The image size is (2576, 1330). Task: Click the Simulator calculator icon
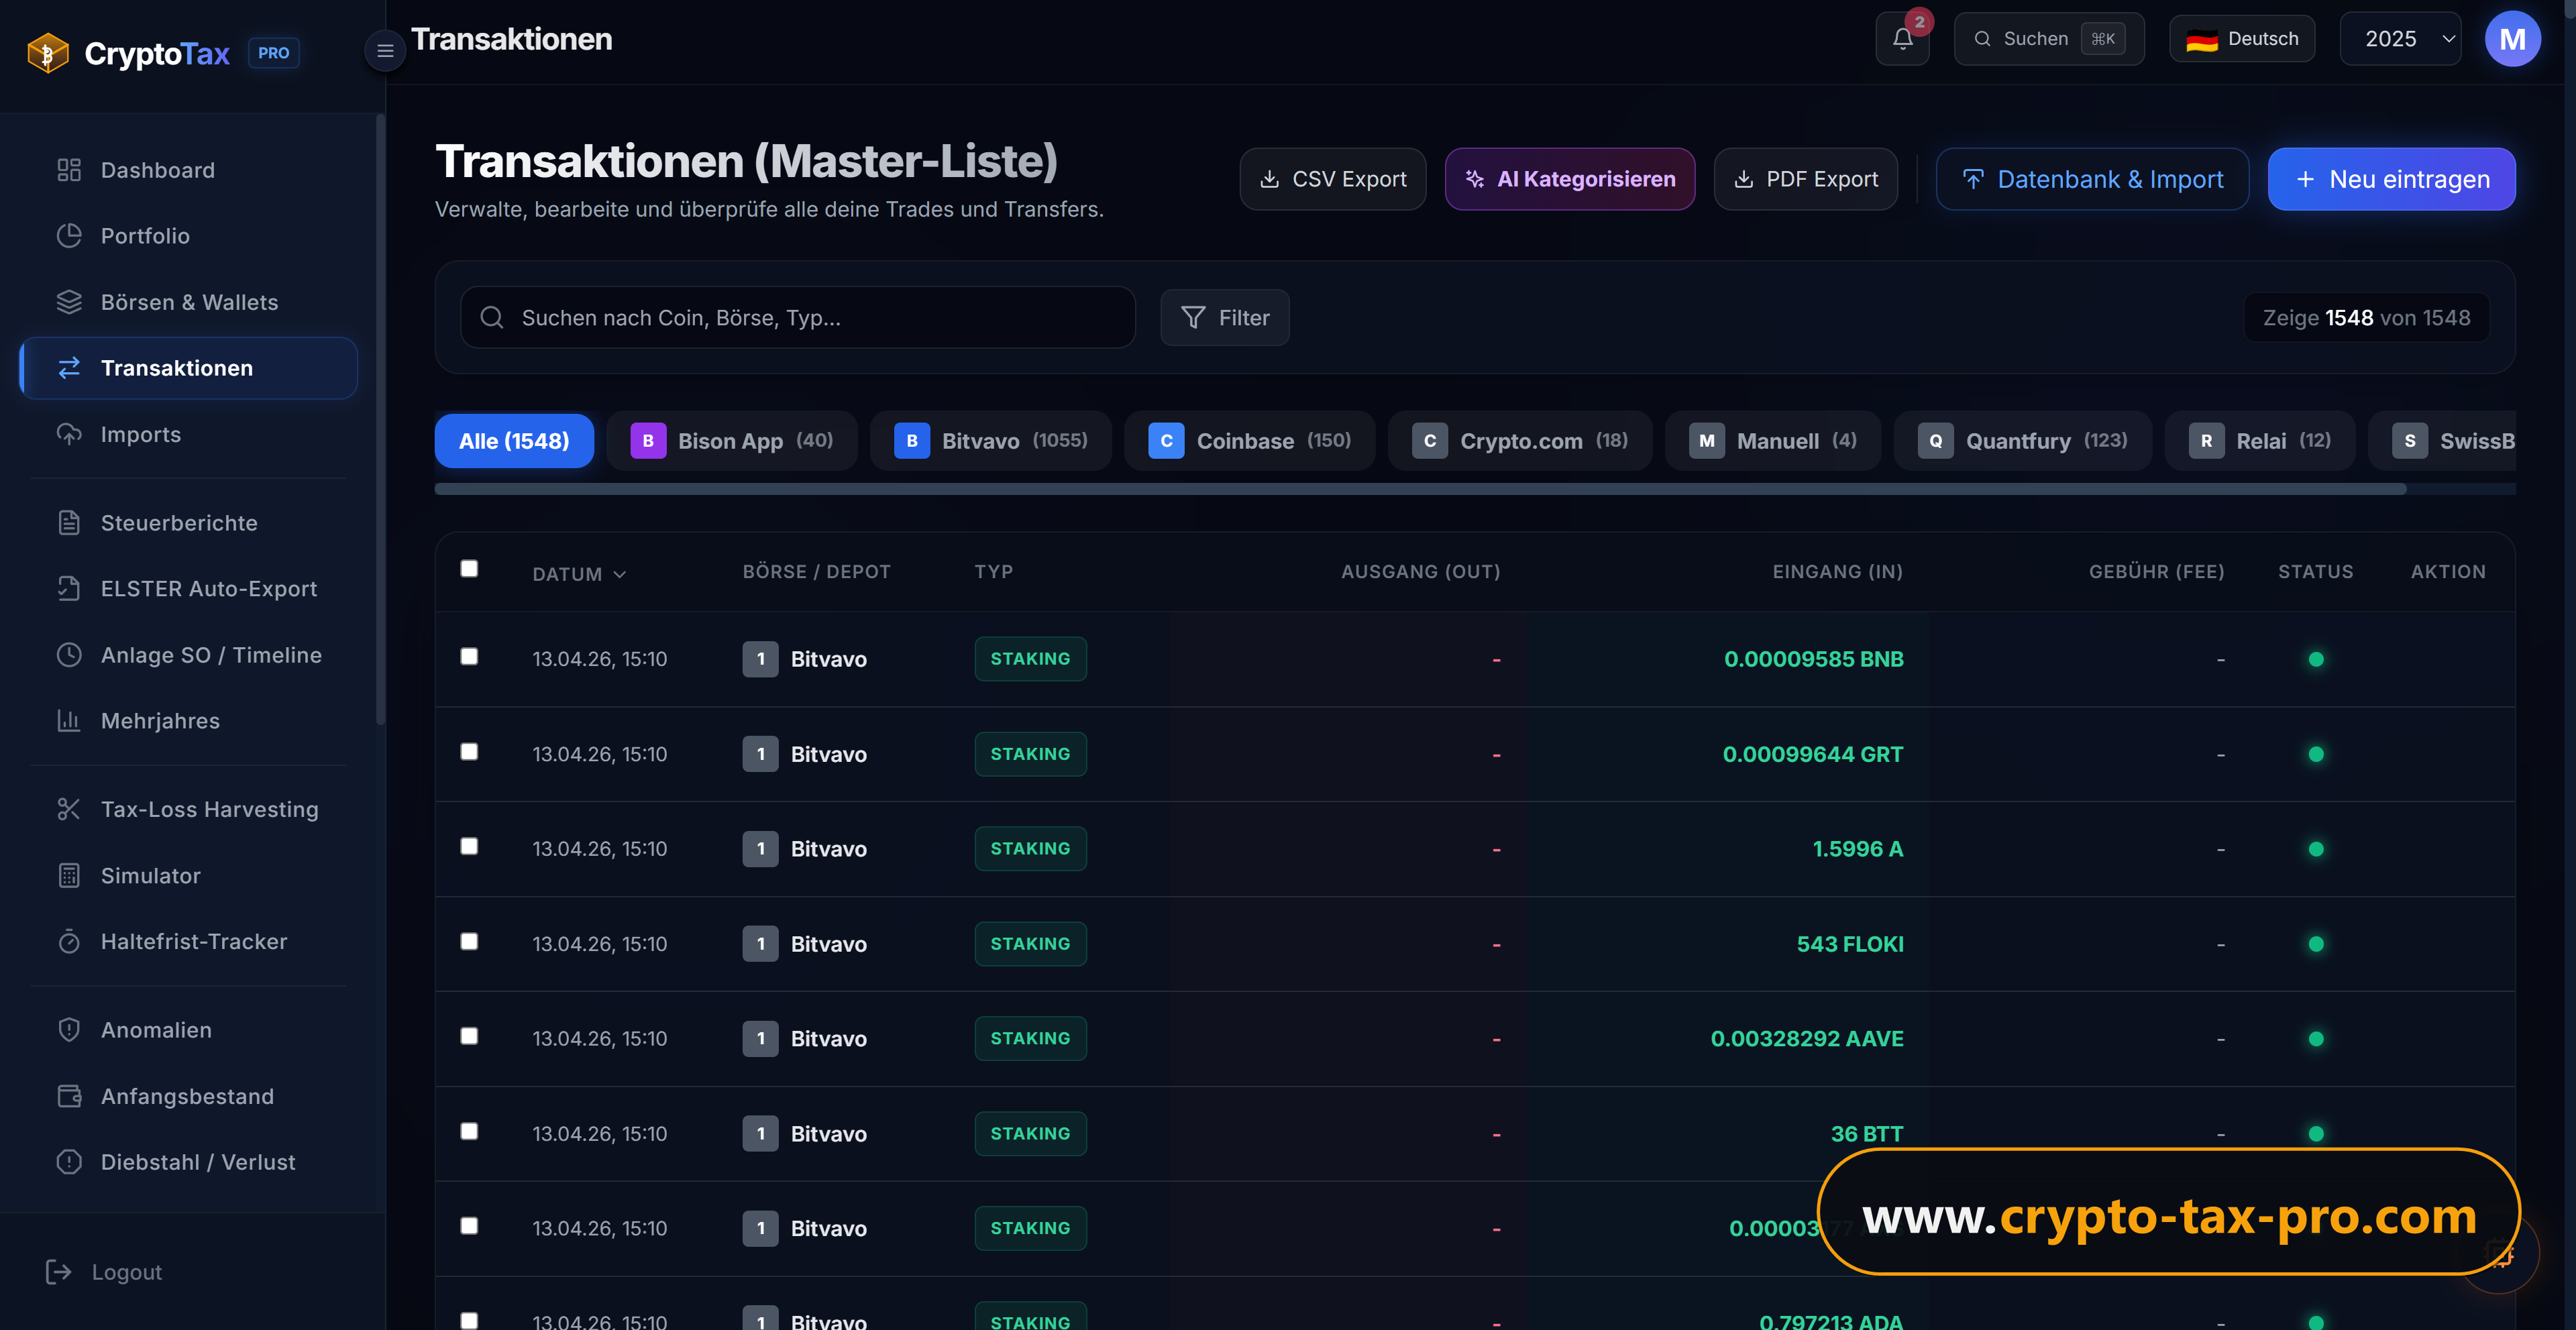point(69,875)
